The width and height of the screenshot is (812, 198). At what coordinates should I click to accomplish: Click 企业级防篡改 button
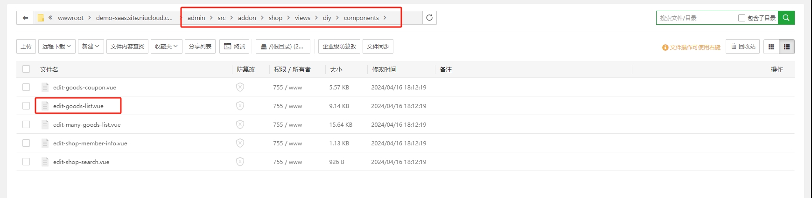(x=339, y=47)
